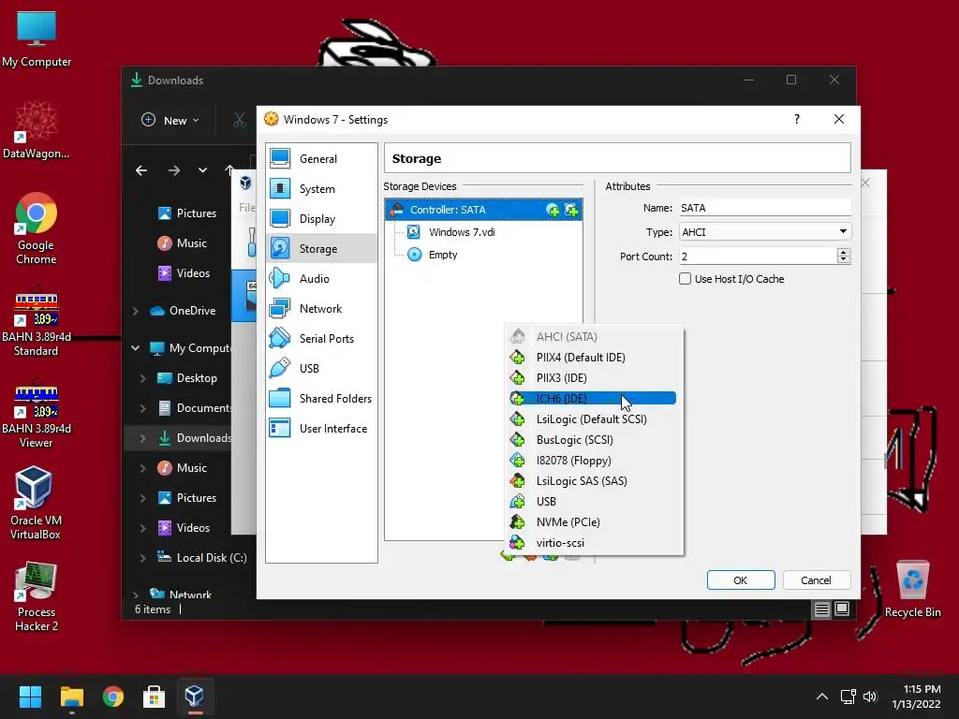Expand Local Disk (C:) in navigation pane
This screenshot has width=959, height=719.
142,558
